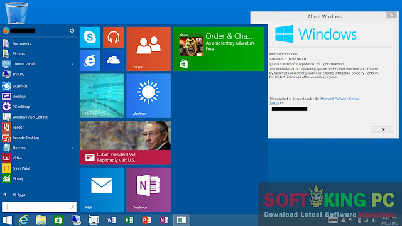Image resolution: width=402 pixels, height=226 pixels.
Task: Click the power button in Start menu
Action: point(72,30)
